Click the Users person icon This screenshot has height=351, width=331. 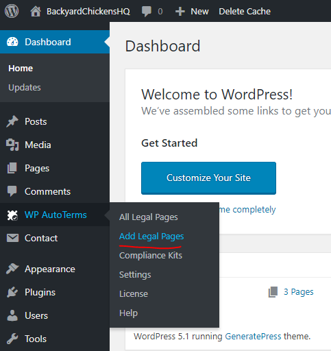click(x=12, y=315)
